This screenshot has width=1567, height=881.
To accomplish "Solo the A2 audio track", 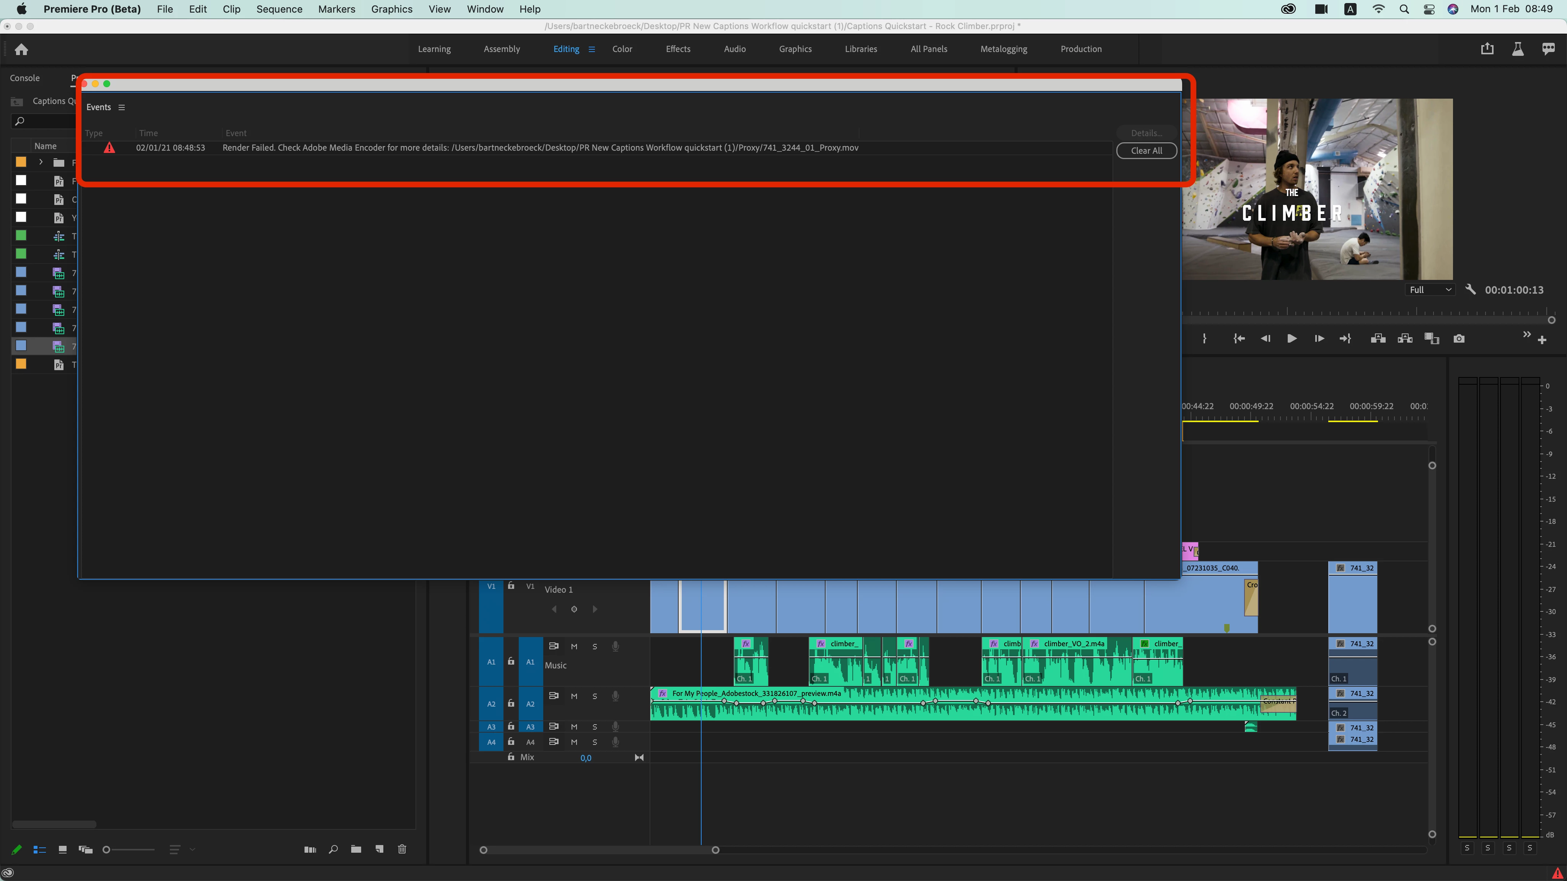I will [x=594, y=696].
